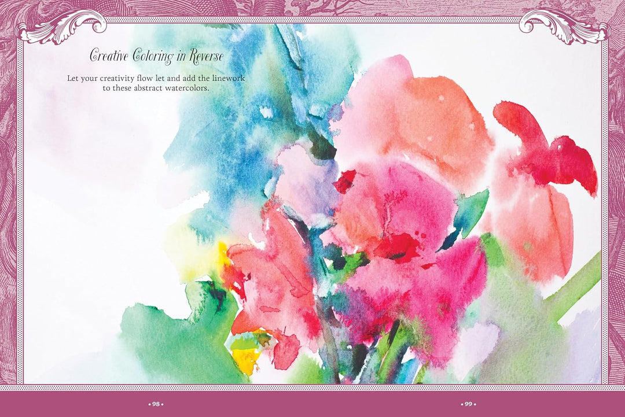Viewport: 625px width, 417px height.
Task: Click the top-right scroll flourish ornament
Action: [563, 26]
